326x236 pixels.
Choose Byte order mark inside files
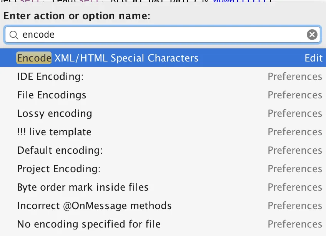[x=83, y=187]
